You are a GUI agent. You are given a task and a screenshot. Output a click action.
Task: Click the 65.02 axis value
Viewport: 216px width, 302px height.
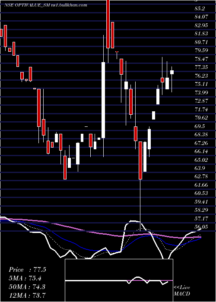(201, 160)
